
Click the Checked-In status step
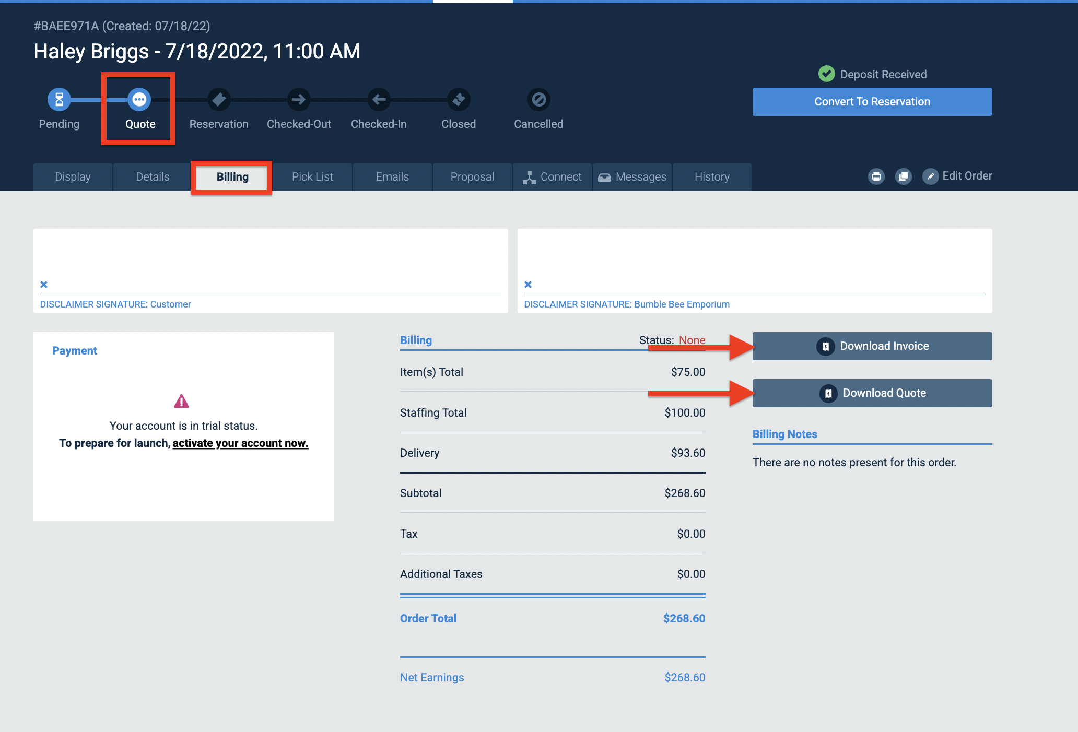[x=378, y=99]
